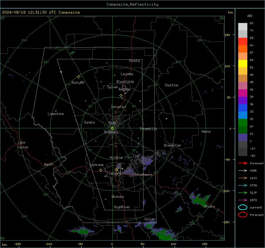Choose the blue 36 dBZ color swatch
265x248 pixels.
[243, 108]
